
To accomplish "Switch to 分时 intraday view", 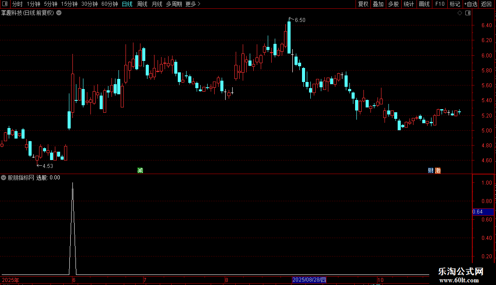I will (x=18, y=4).
